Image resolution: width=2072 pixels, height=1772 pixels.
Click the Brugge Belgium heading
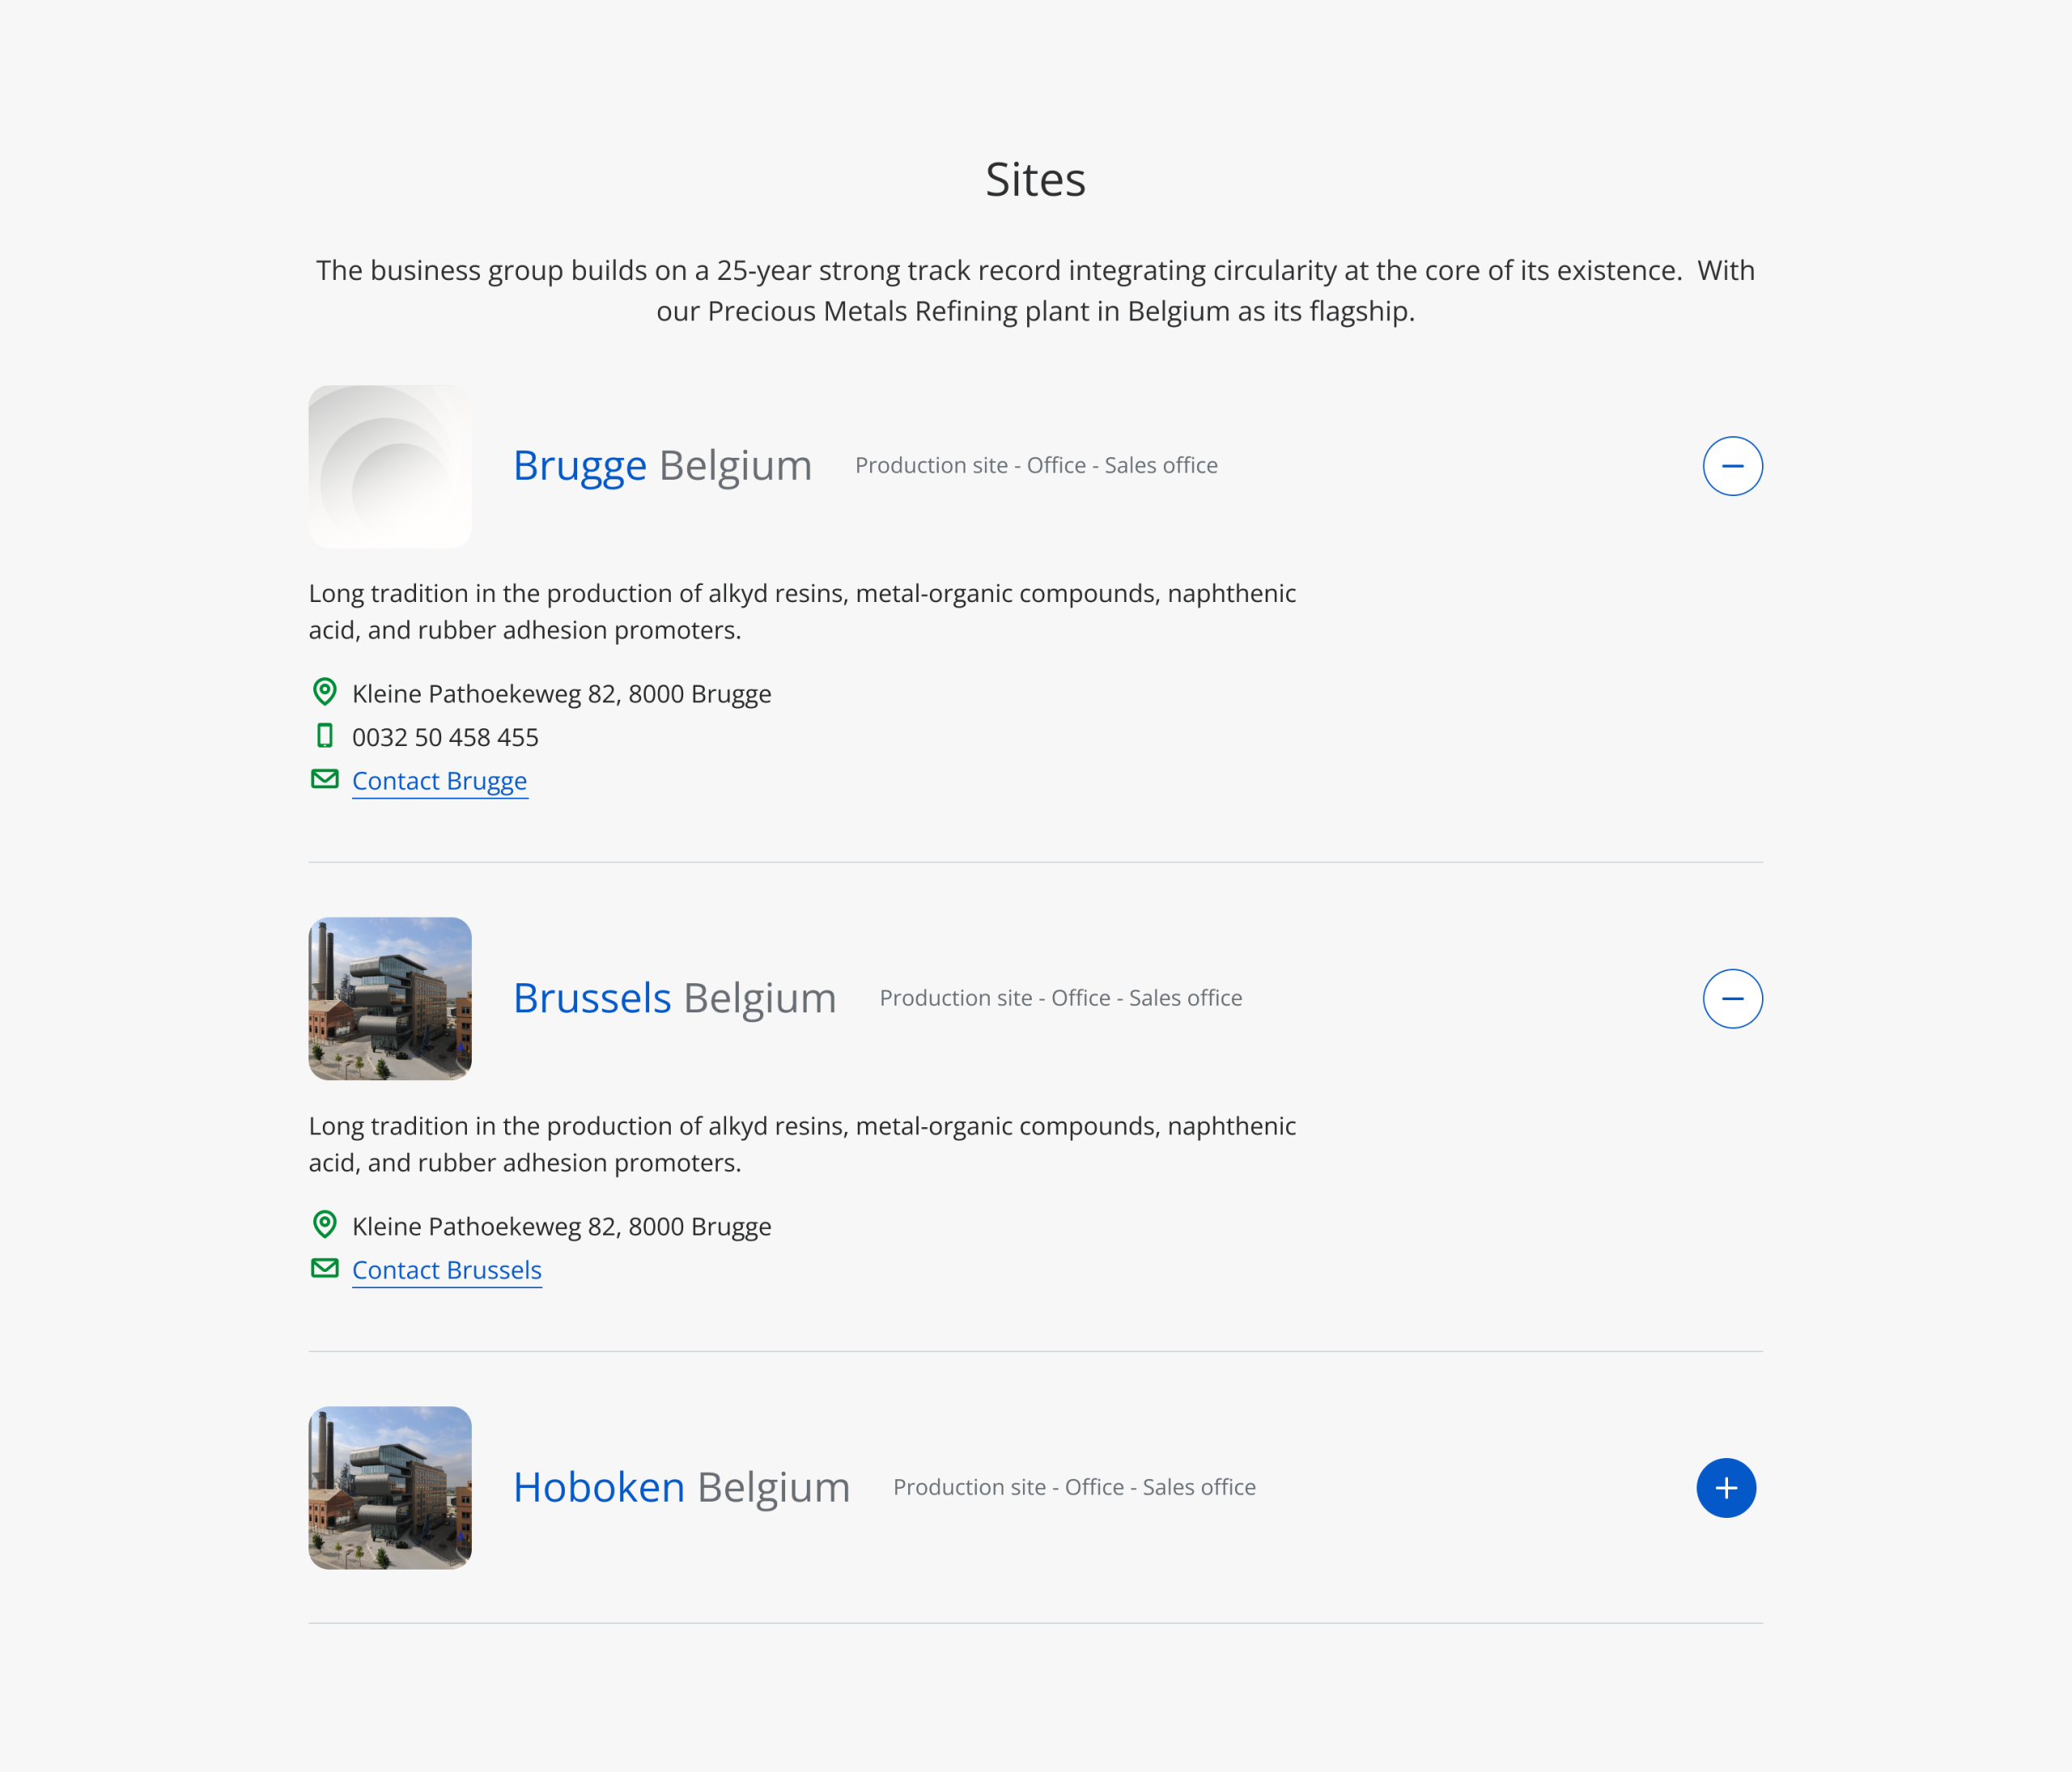tap(662, 466)
